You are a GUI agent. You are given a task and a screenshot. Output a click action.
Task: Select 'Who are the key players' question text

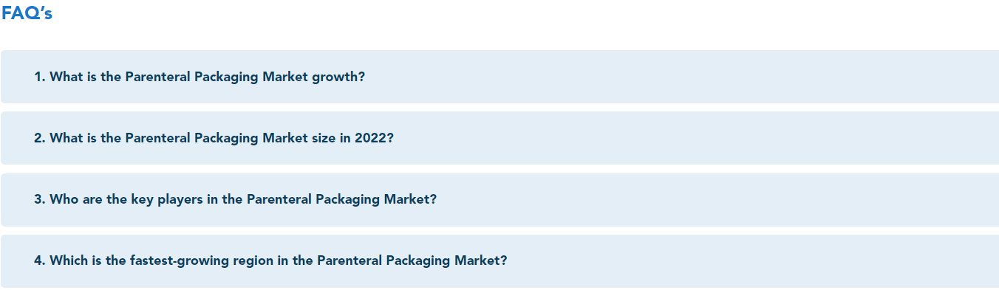235,199
